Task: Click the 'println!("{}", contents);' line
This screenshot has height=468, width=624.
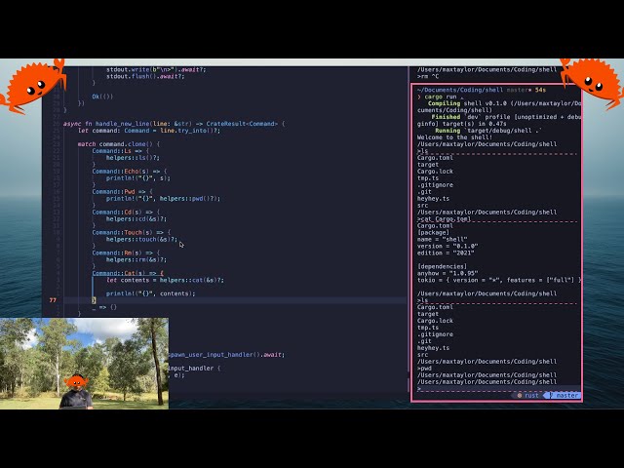Action: [151, 293]
